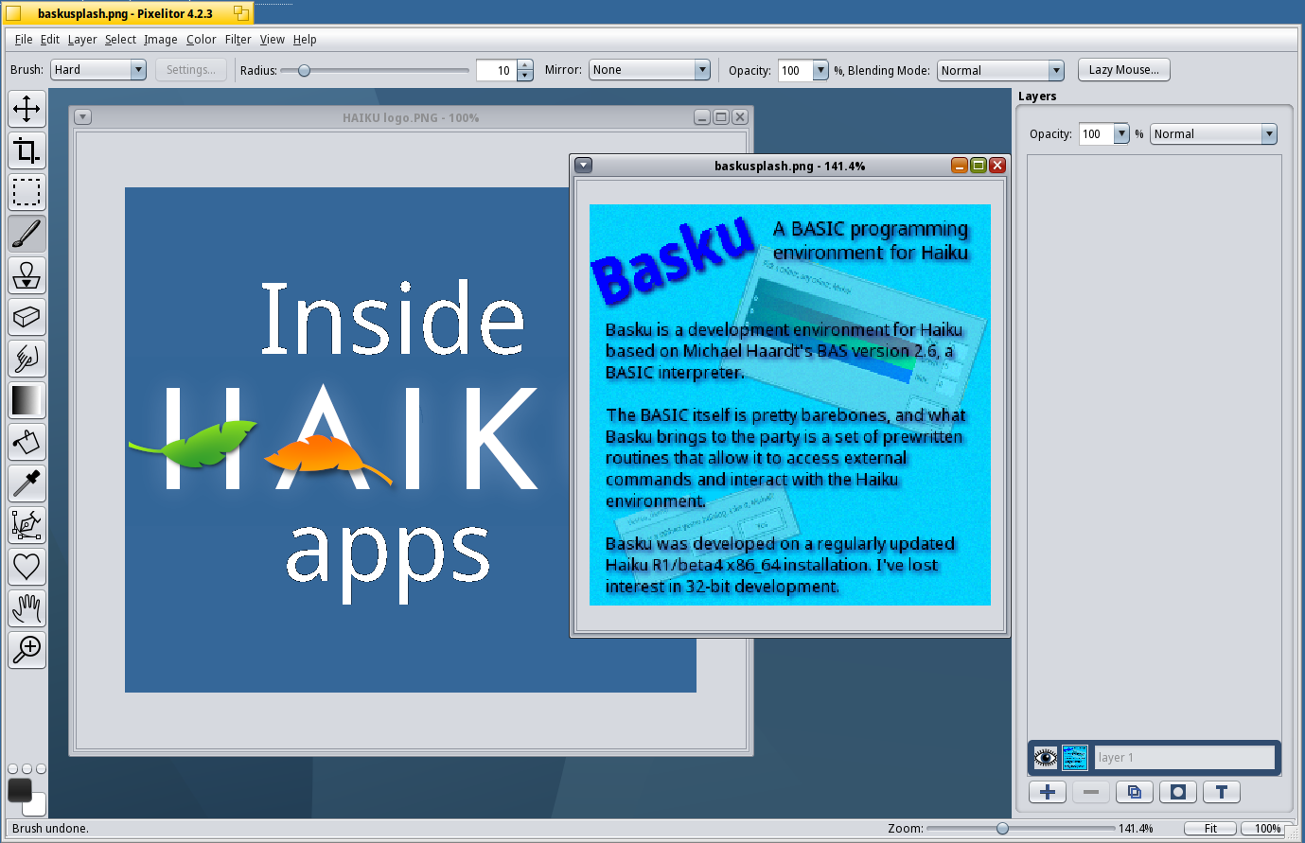Viewport: 1305px width, 843px height.
Task: Select the Gradient tool
Action: (x=26, y=400)
